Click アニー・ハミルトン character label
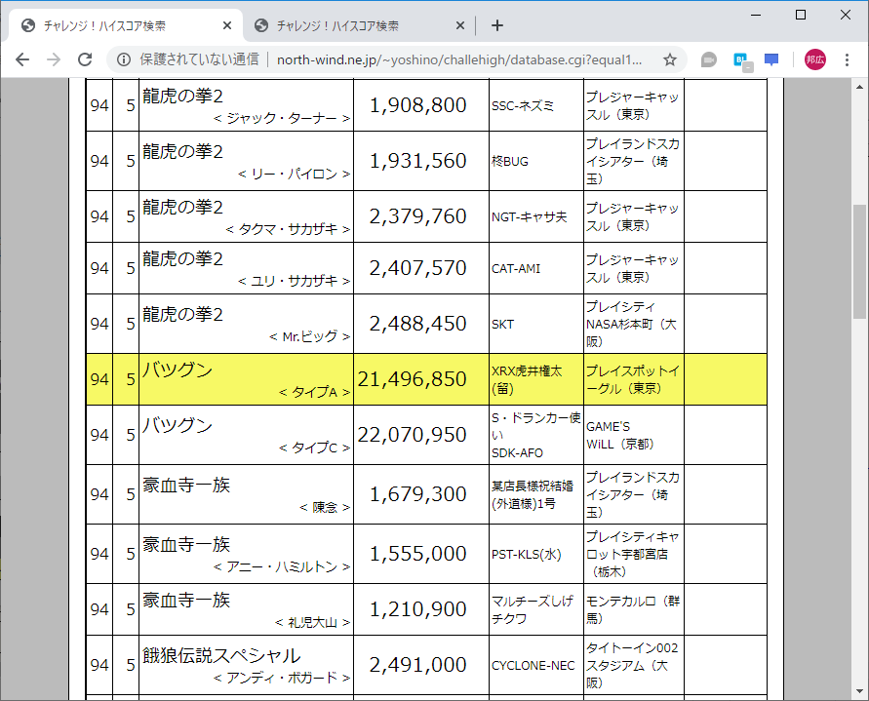The image size is (869, 701). tap(282, 566)
